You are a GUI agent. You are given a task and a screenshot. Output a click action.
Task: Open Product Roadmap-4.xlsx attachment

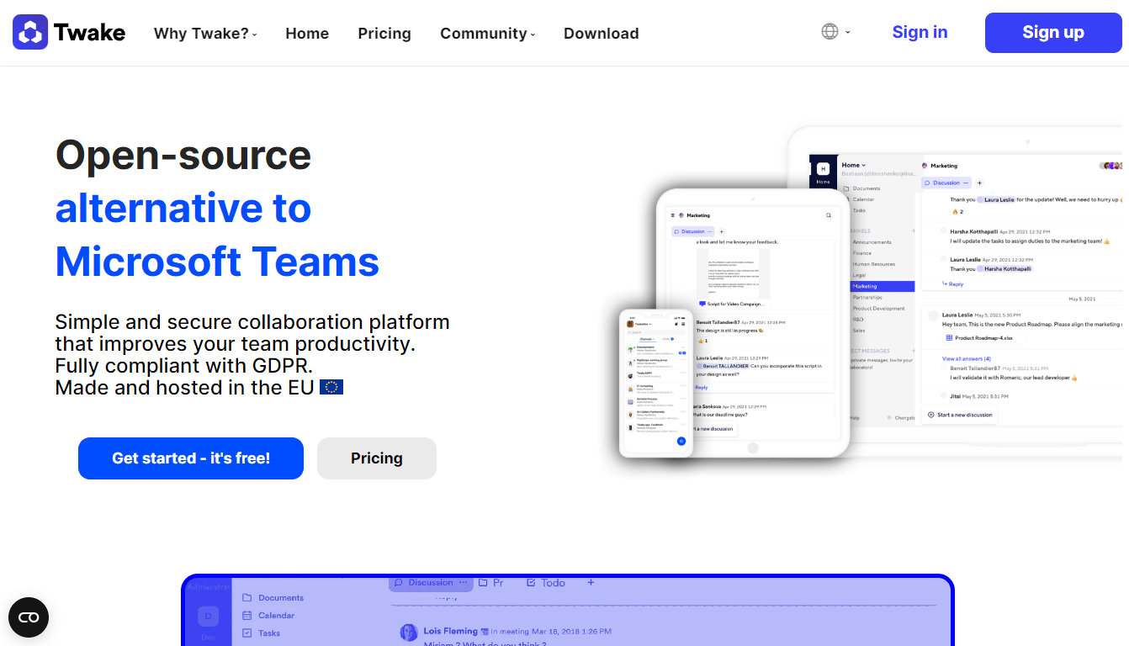pyautogui.click(x=980, y=338)
